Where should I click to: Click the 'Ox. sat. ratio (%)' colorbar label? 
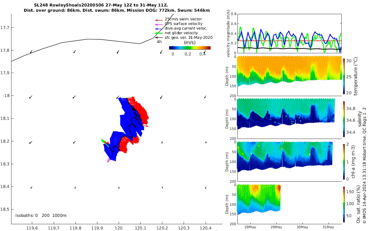click(358, 204)
